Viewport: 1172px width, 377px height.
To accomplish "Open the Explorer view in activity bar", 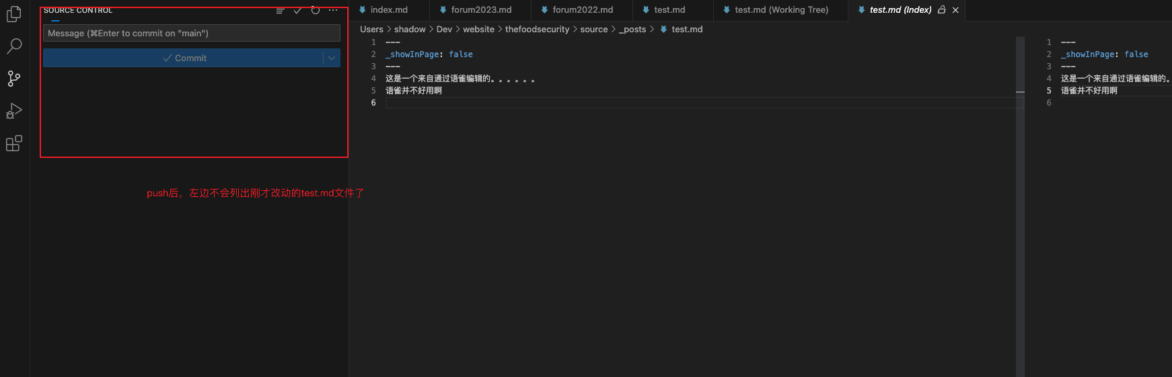I will point(14,13).
